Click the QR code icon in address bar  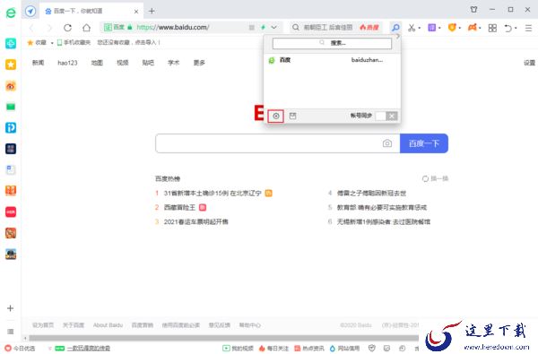pos(251,28)
